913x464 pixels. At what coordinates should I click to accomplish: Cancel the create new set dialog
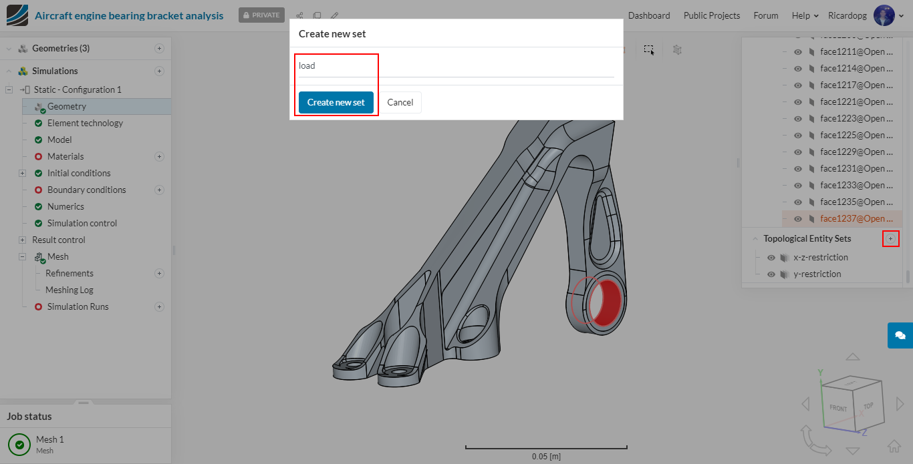[400, 102]
